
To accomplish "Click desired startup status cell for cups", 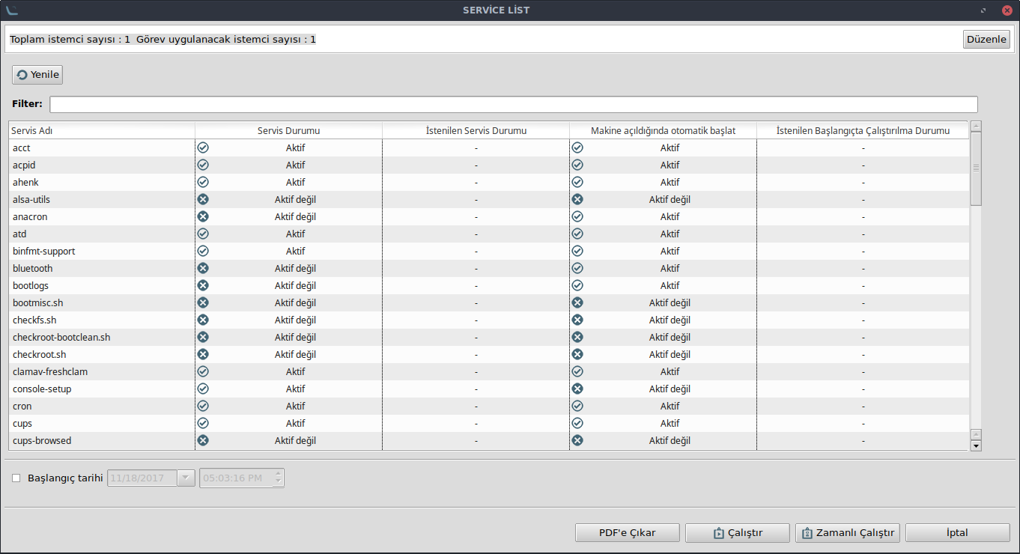I will point(863,423).
